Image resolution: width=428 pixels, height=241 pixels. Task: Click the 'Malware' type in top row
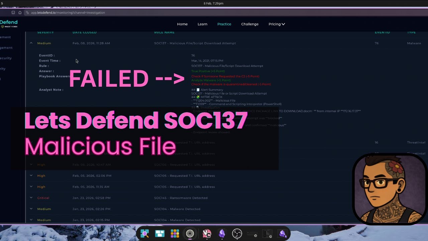coord(414,43)
